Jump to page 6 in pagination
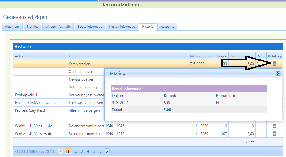Screen dimensions: 286x157 (100, 151)
